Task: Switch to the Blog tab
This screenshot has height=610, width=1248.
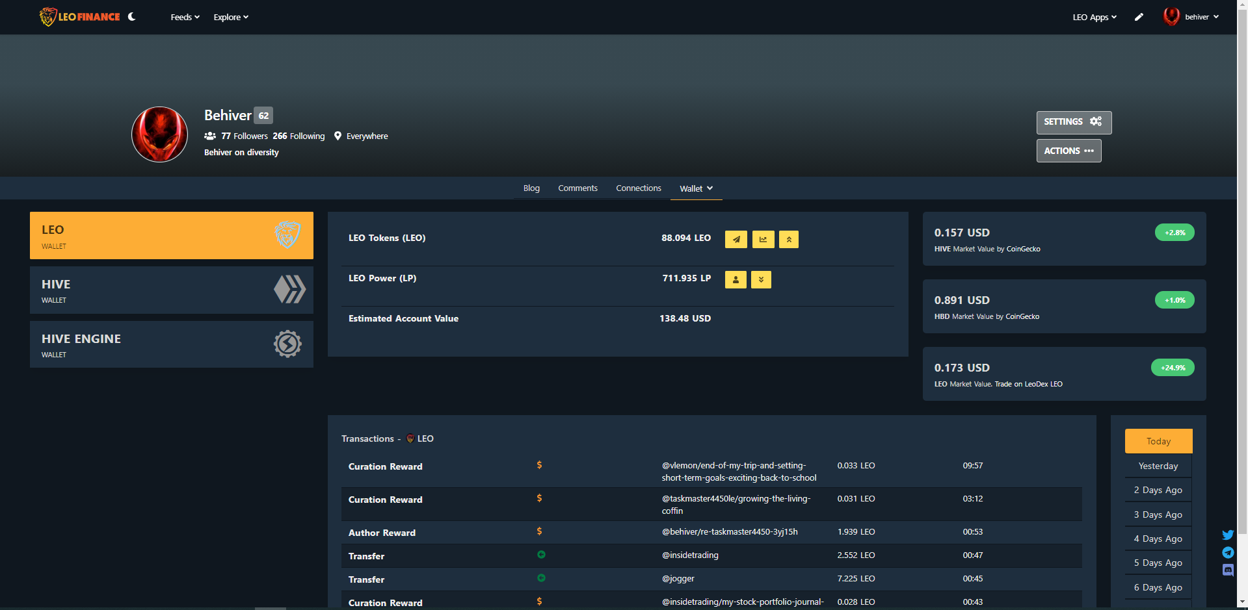Action: pos(531,188)
